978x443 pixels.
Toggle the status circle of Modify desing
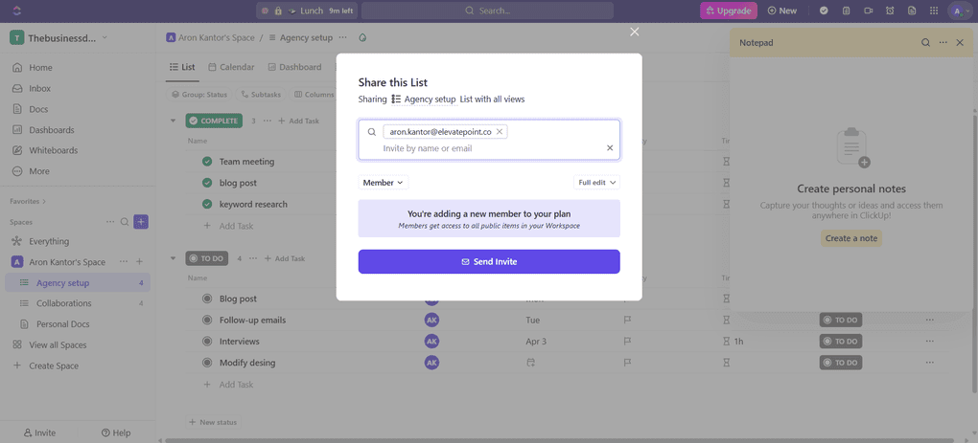pyautogui.click(x=207, y=362)
